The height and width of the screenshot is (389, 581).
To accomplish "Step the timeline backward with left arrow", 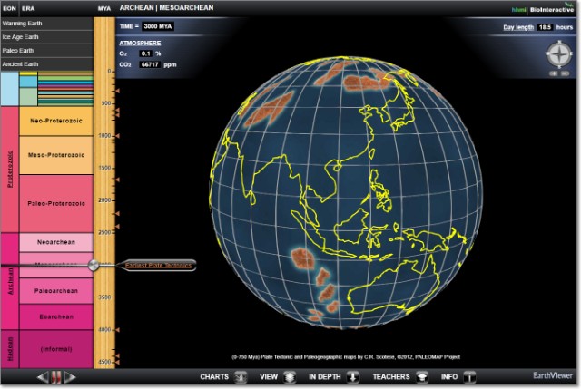I will pyautogui.click(x=42, y=376).
